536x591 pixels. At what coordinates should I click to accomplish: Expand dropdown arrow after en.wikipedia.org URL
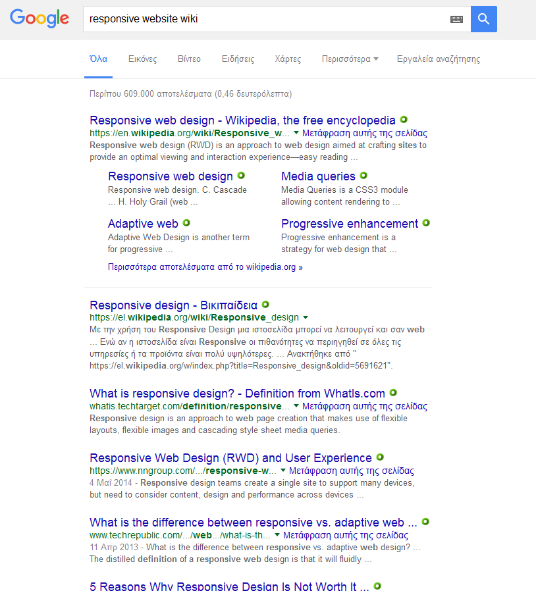(x=296, y=133)
